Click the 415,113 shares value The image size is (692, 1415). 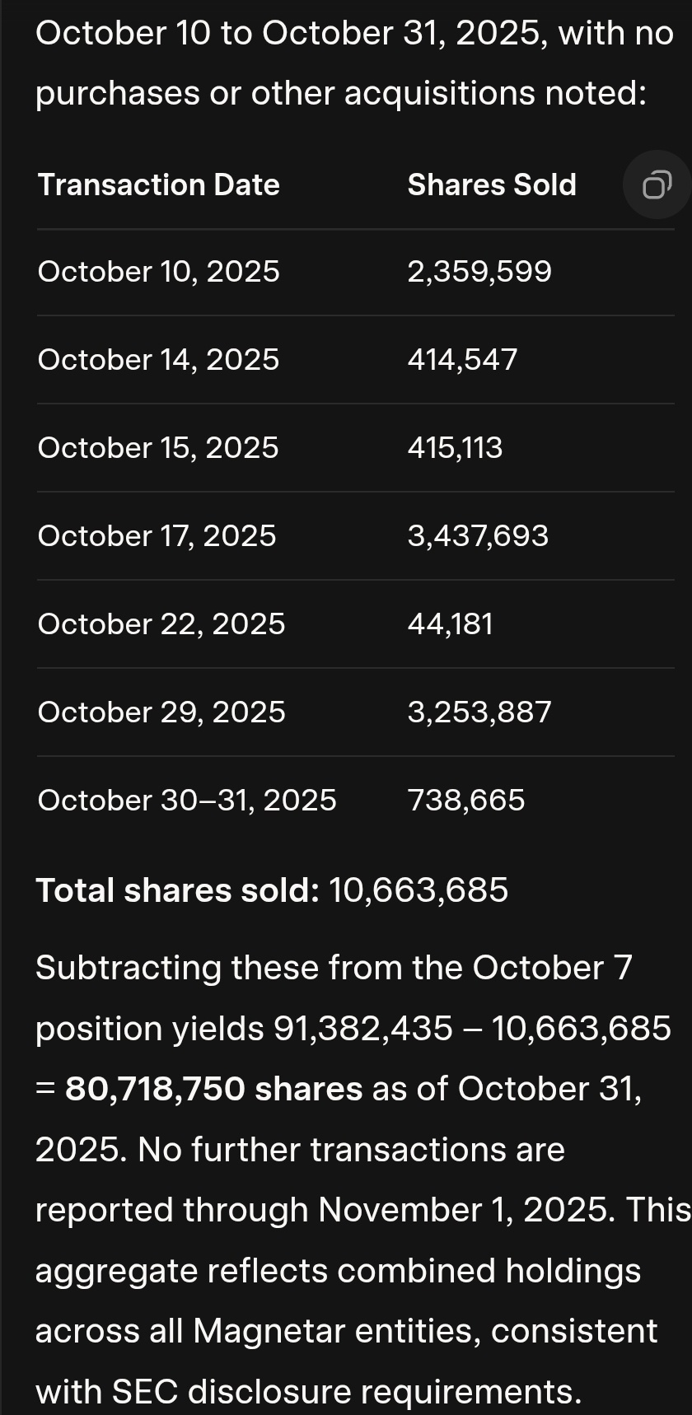coord(455,448)
